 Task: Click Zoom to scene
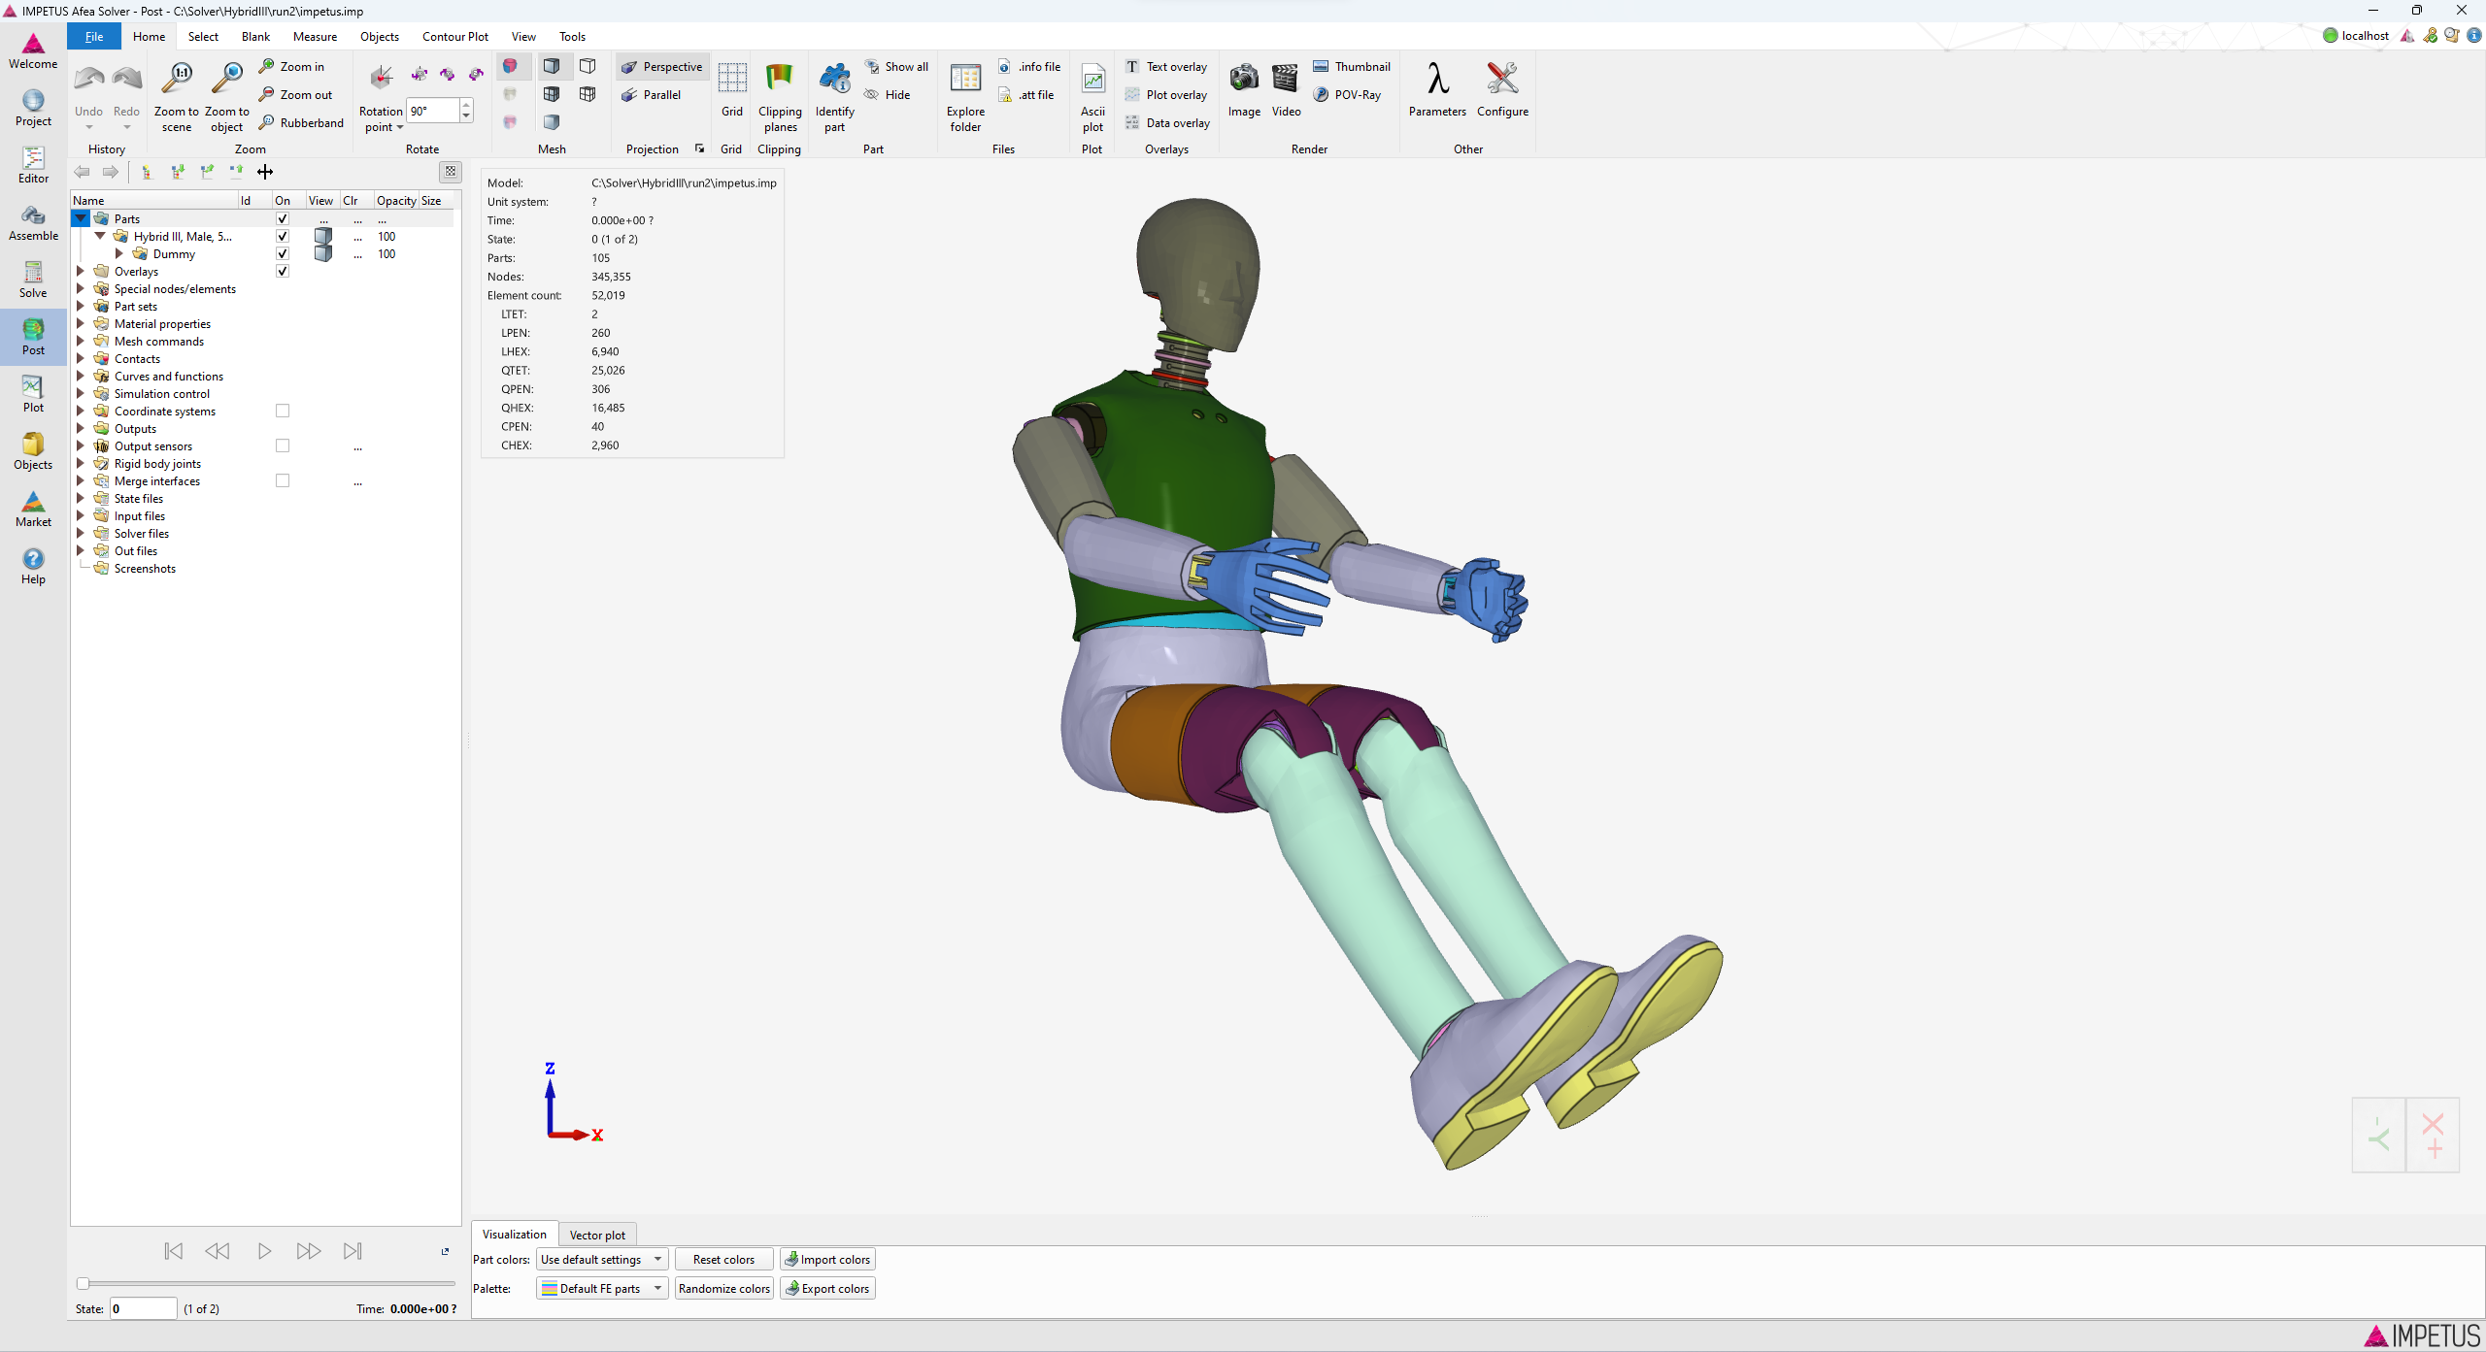tap(177, 97)
